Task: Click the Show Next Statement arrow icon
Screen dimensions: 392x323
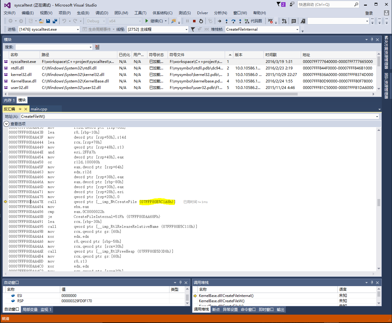Action: (219, 21)
